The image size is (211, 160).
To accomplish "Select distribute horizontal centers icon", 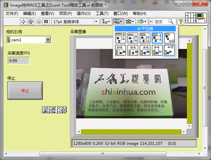I will 133,50.
